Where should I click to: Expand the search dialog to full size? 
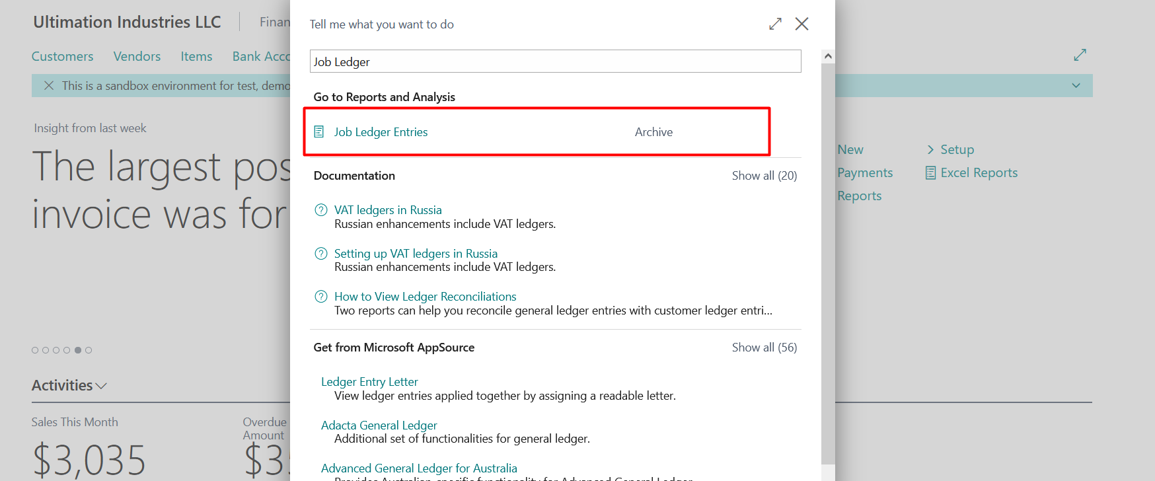(x=775, y=24)
